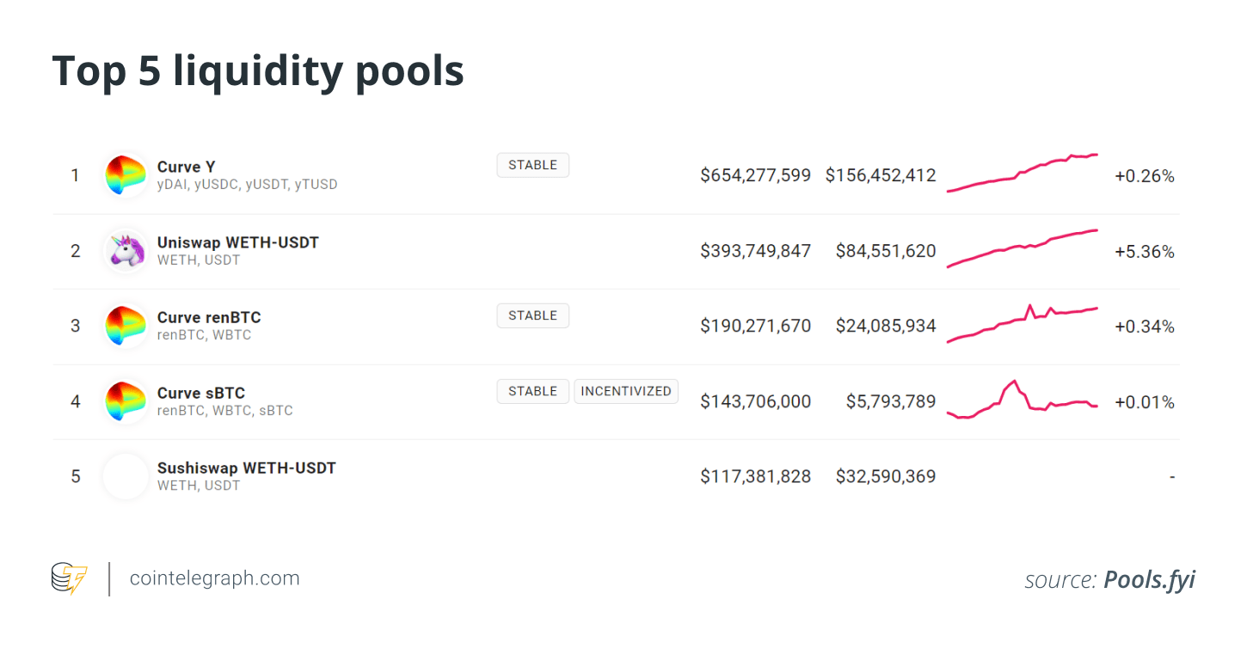The image size is (1247, 648).
Task: Visit cointelegraph.com link in footer
Action: [215, 578]
